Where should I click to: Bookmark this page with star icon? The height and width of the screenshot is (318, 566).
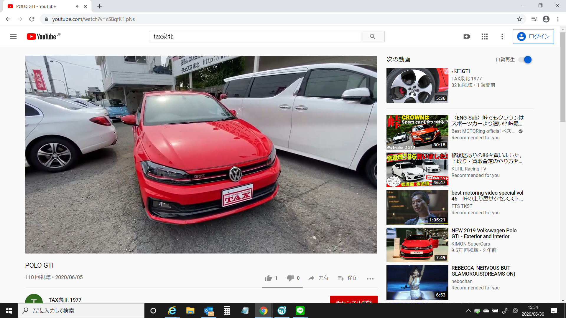pyautogui.click(x=519, y=19)
